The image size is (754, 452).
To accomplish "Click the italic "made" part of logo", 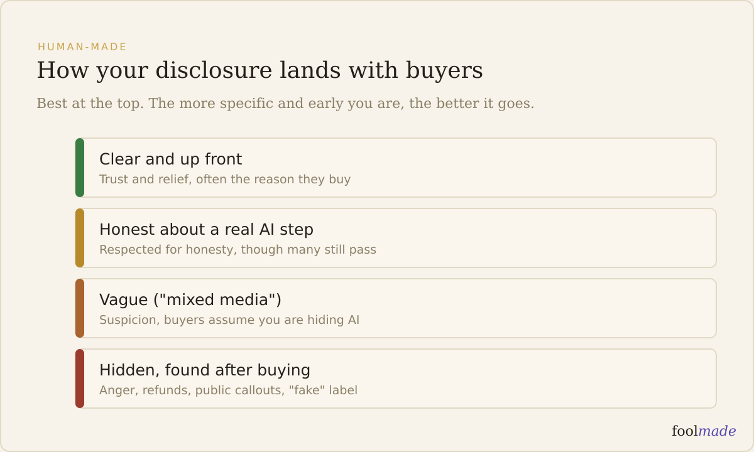I will (x=718, y=431).
